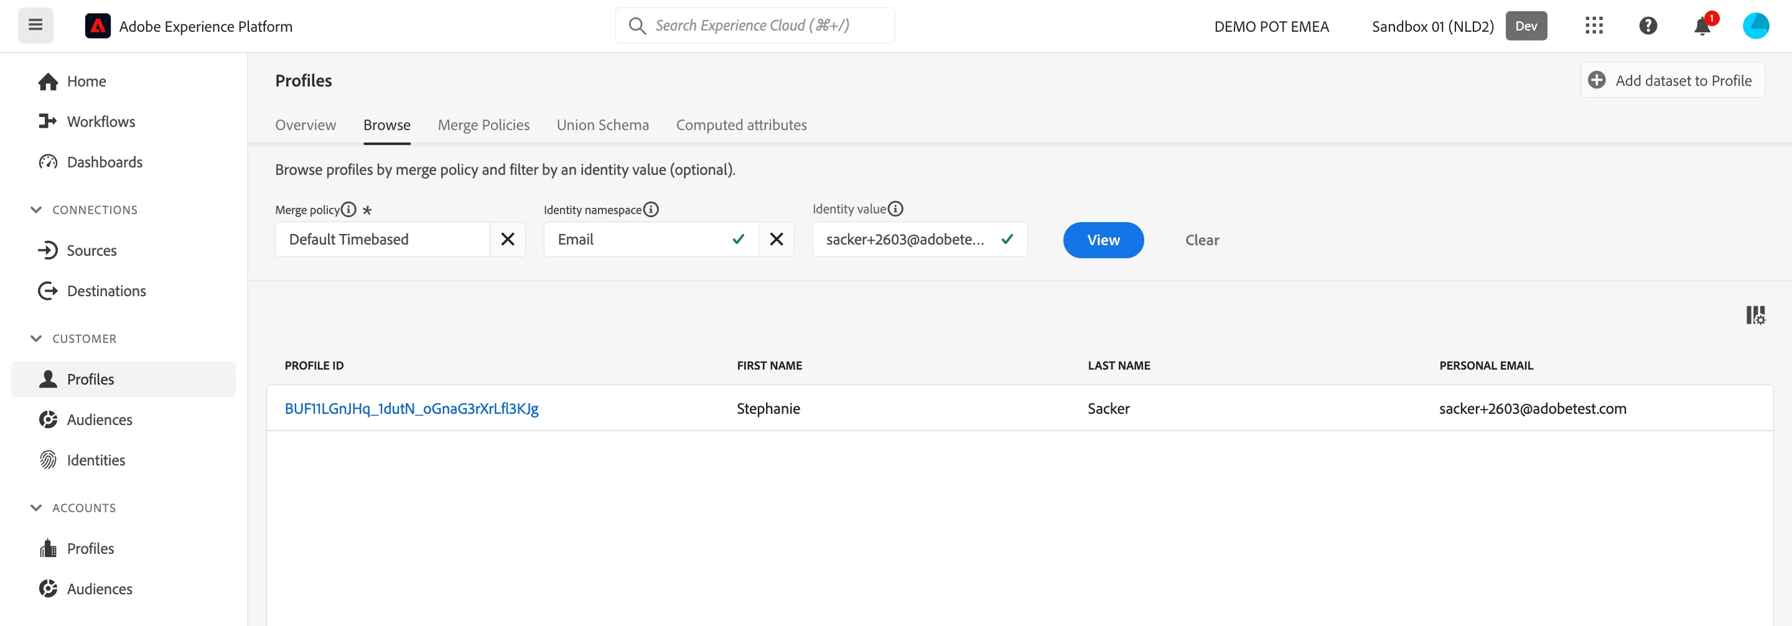Collapse the Connections section
Image resolution: width=1792 pixels, height=626 pixels.
(x=36, y=210)
